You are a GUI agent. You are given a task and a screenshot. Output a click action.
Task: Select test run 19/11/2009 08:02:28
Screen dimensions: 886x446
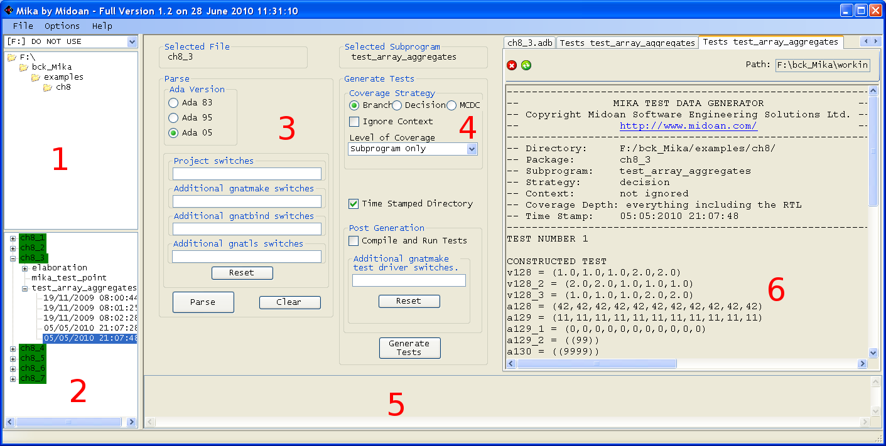(90, 318)
